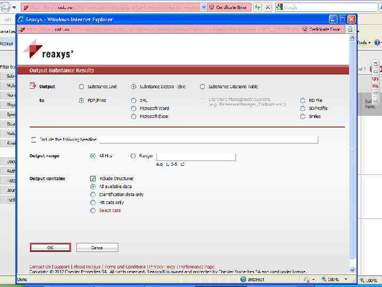Screen dimensions: 382x287
Task: Click Certificate Error in main browser window
Action: (x=229, y=7)
